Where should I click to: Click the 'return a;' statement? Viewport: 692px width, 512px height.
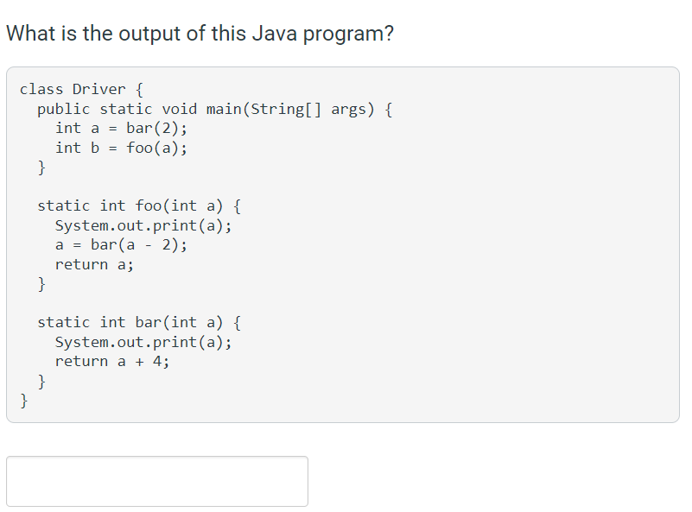point(94,264)
